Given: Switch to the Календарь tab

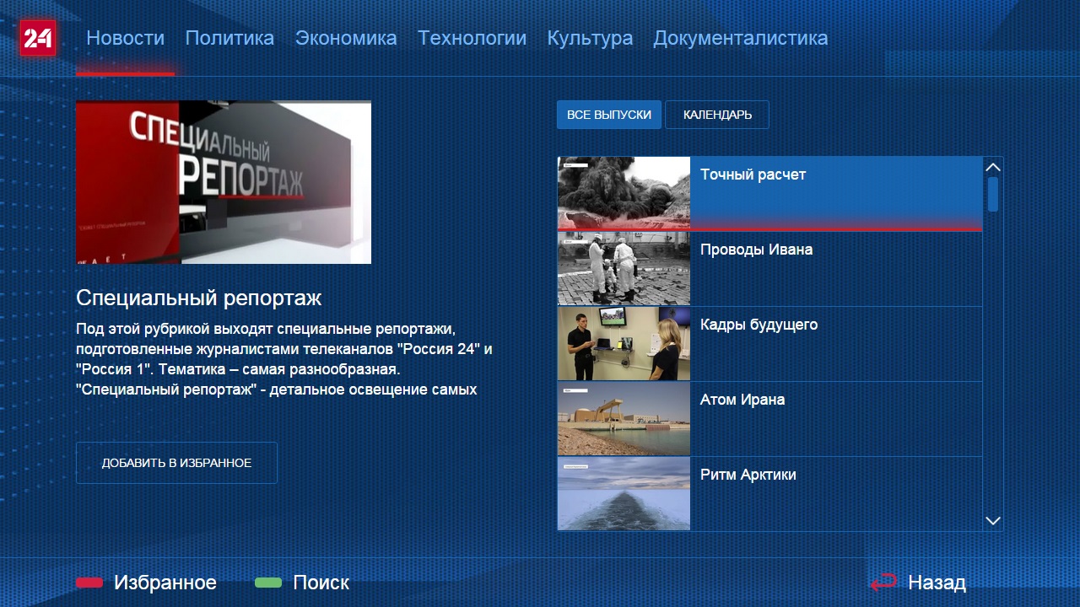Looking at the screenshot, I should [717, 115].
